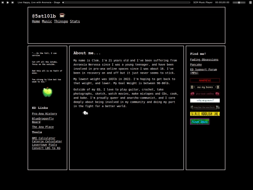Viewport: 253px width, 190px height.
Task: Click the SCM Music Player label
Action: point(203,2)
